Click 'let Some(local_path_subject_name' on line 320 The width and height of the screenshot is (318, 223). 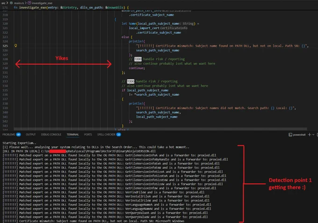[151, 23]
